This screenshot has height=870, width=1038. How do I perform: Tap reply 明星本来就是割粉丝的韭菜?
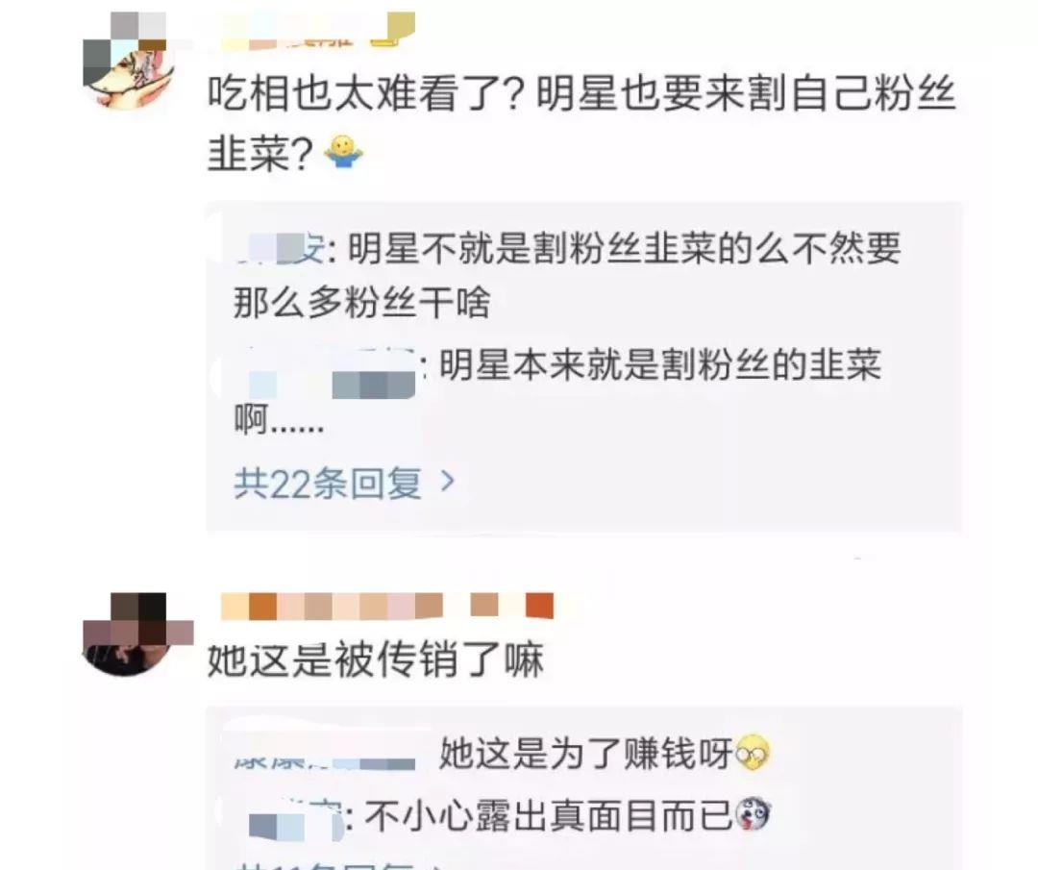pos(557,390)
